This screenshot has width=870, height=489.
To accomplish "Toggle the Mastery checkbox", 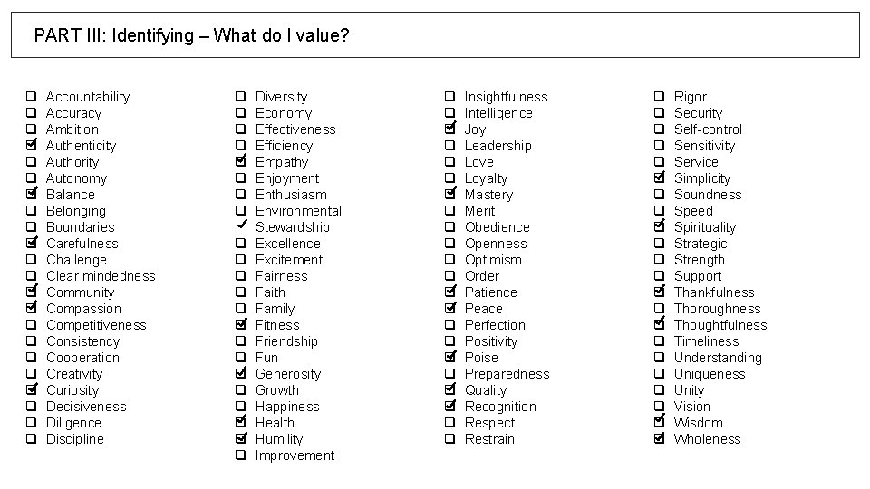I will tap(449, 195).
